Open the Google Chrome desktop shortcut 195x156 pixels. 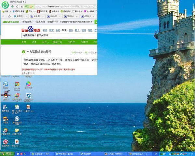click(x=17, y=86)
